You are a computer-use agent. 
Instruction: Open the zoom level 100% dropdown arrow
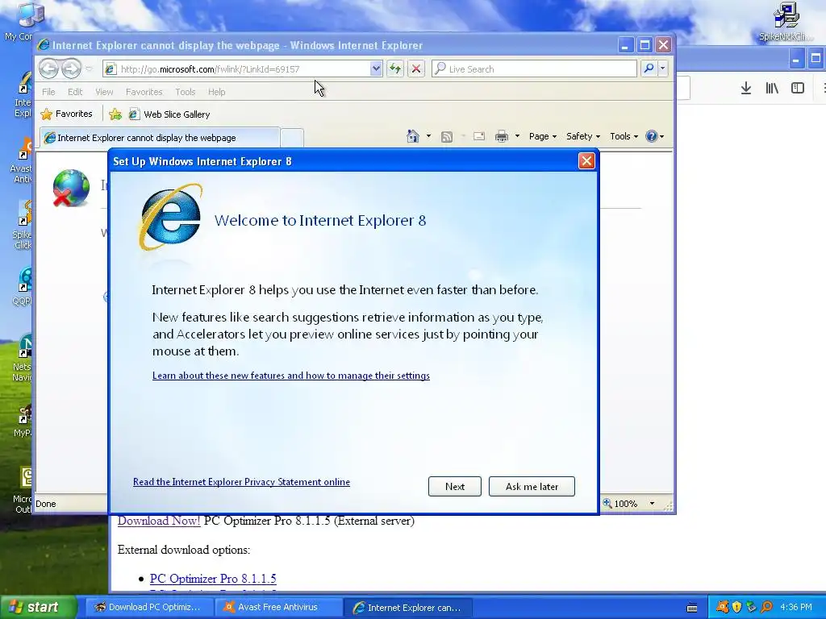[x=652, y=504]
